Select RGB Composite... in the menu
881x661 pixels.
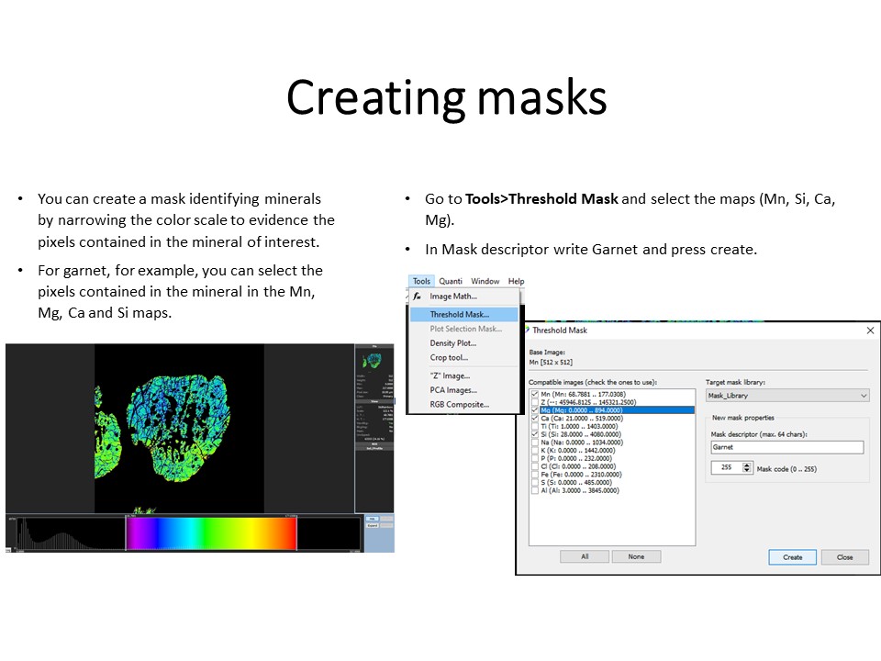coord(459,404)
